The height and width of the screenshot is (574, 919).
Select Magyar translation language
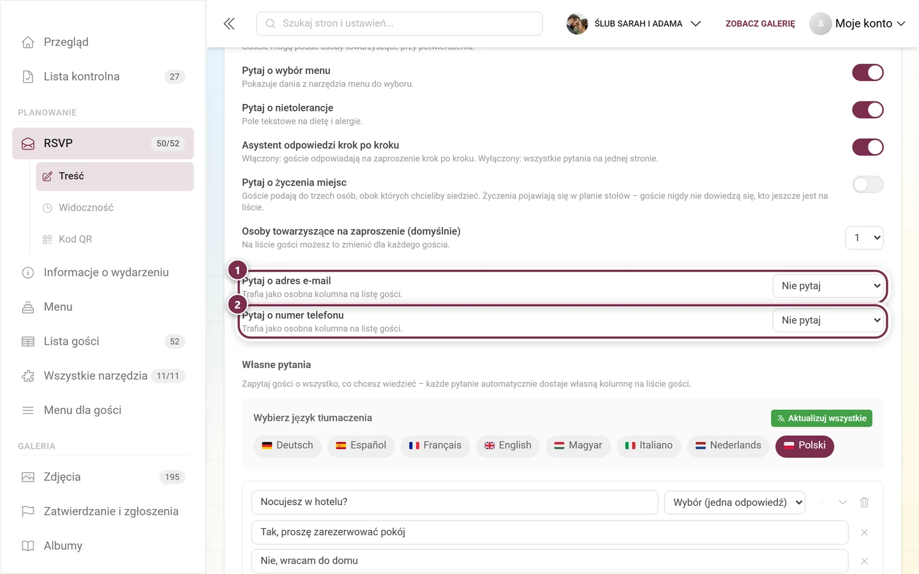(x=578, y=446)
